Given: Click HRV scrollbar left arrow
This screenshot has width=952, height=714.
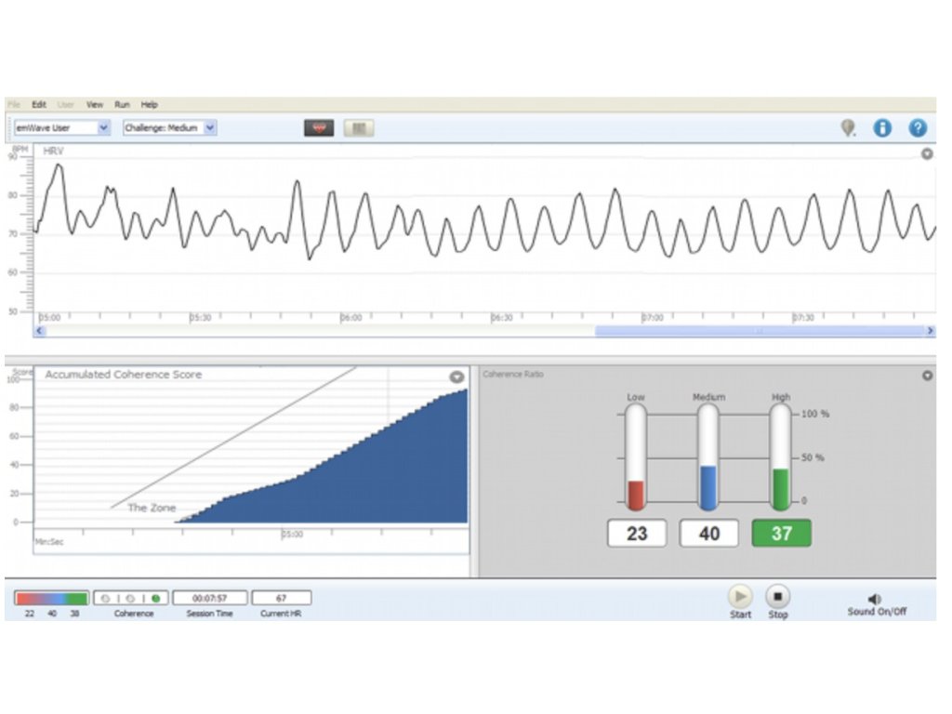Looking at the screenshot, I should pyautogui.click(x=39, y=331).
